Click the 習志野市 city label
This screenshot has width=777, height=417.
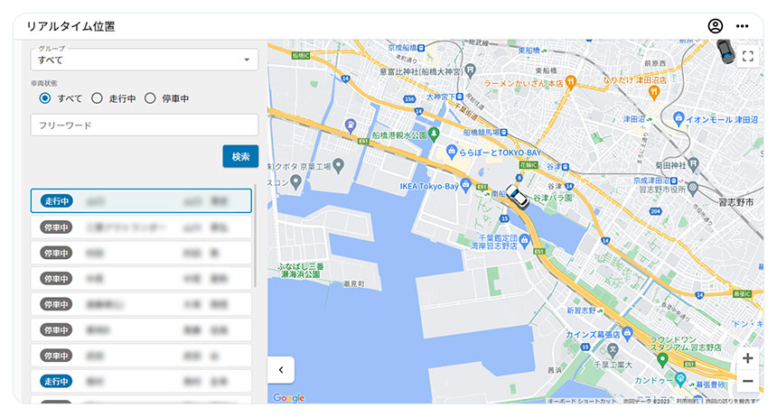735,202
